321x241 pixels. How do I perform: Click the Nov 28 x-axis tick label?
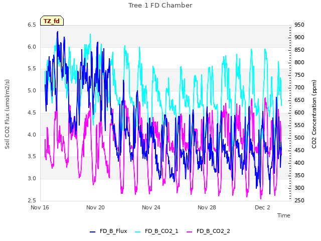pyautogui.click(x=207, y=207)
